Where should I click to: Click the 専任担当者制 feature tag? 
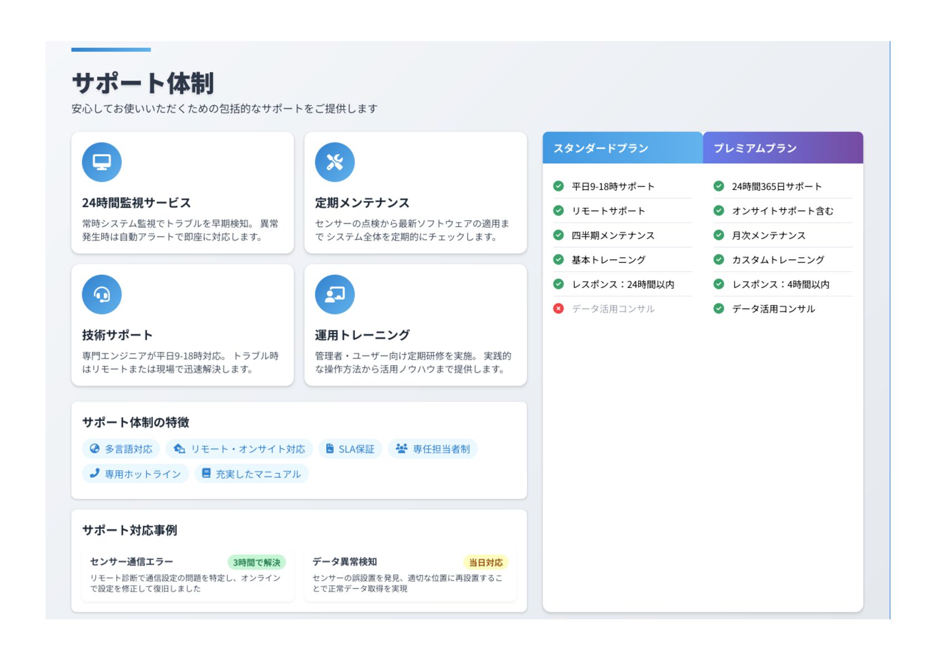(432, 449)
